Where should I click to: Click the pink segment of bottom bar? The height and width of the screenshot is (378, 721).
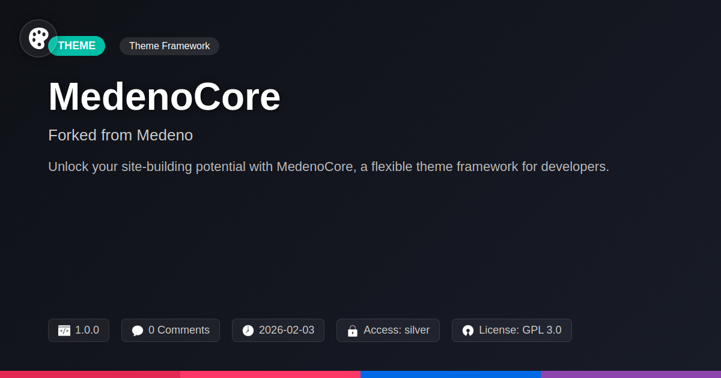(x=270, y=374)
